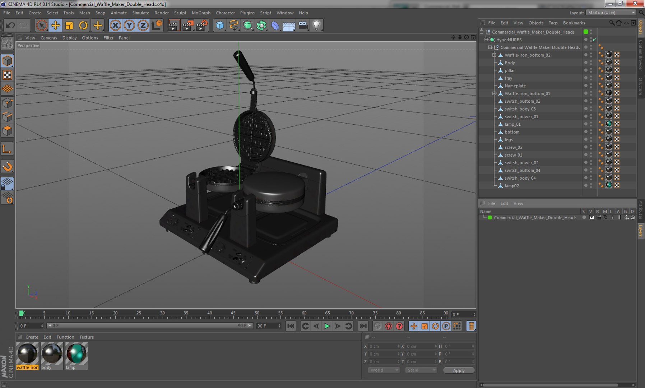
Task: Click the Apply button
Action: click(x=459, y=370)
